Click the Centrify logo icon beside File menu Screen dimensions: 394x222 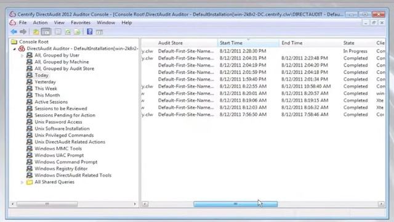(x=12, y=23)
